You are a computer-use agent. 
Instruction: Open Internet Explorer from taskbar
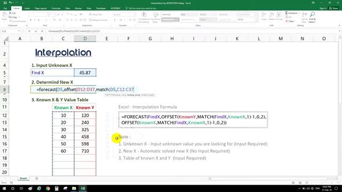tap(39, 188)
